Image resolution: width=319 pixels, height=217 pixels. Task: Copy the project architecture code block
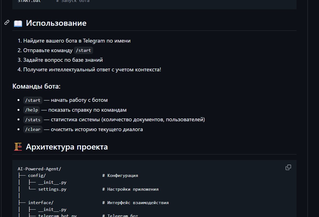pyautogui.click(x=288, y=167)
